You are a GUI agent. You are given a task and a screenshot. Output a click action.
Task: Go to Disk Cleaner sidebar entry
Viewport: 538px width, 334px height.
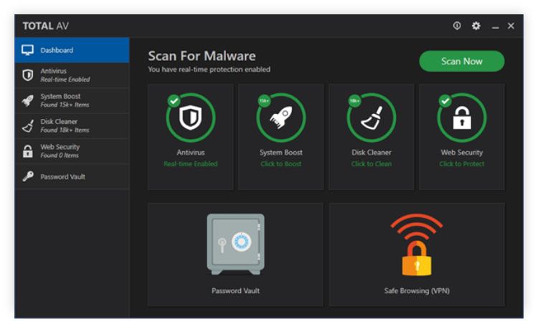pos(72,126)
